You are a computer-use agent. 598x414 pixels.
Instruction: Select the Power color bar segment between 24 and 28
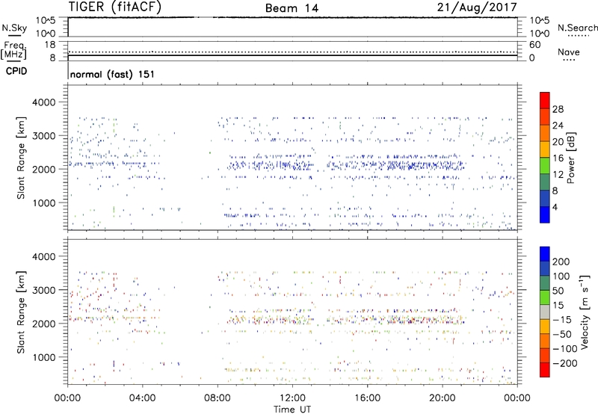(x=545, y=117)
